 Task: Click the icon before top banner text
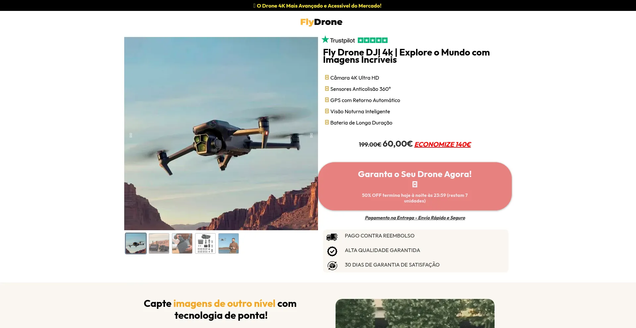(x=254, y=6)
